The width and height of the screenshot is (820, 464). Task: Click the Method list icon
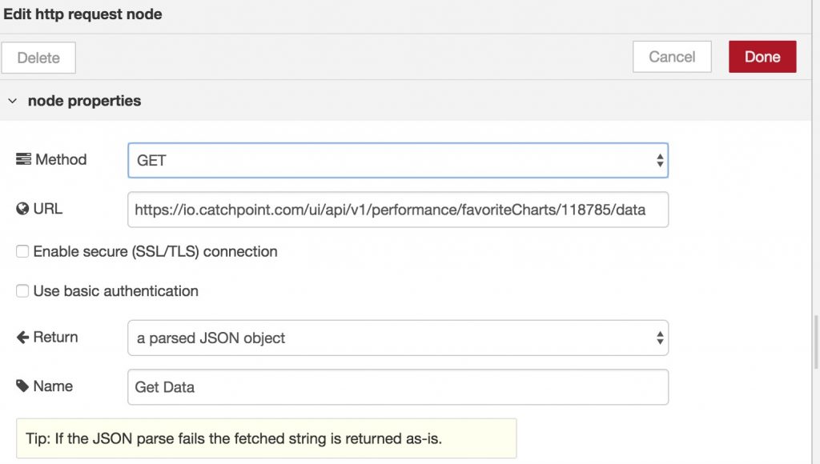tap(23, 159)
